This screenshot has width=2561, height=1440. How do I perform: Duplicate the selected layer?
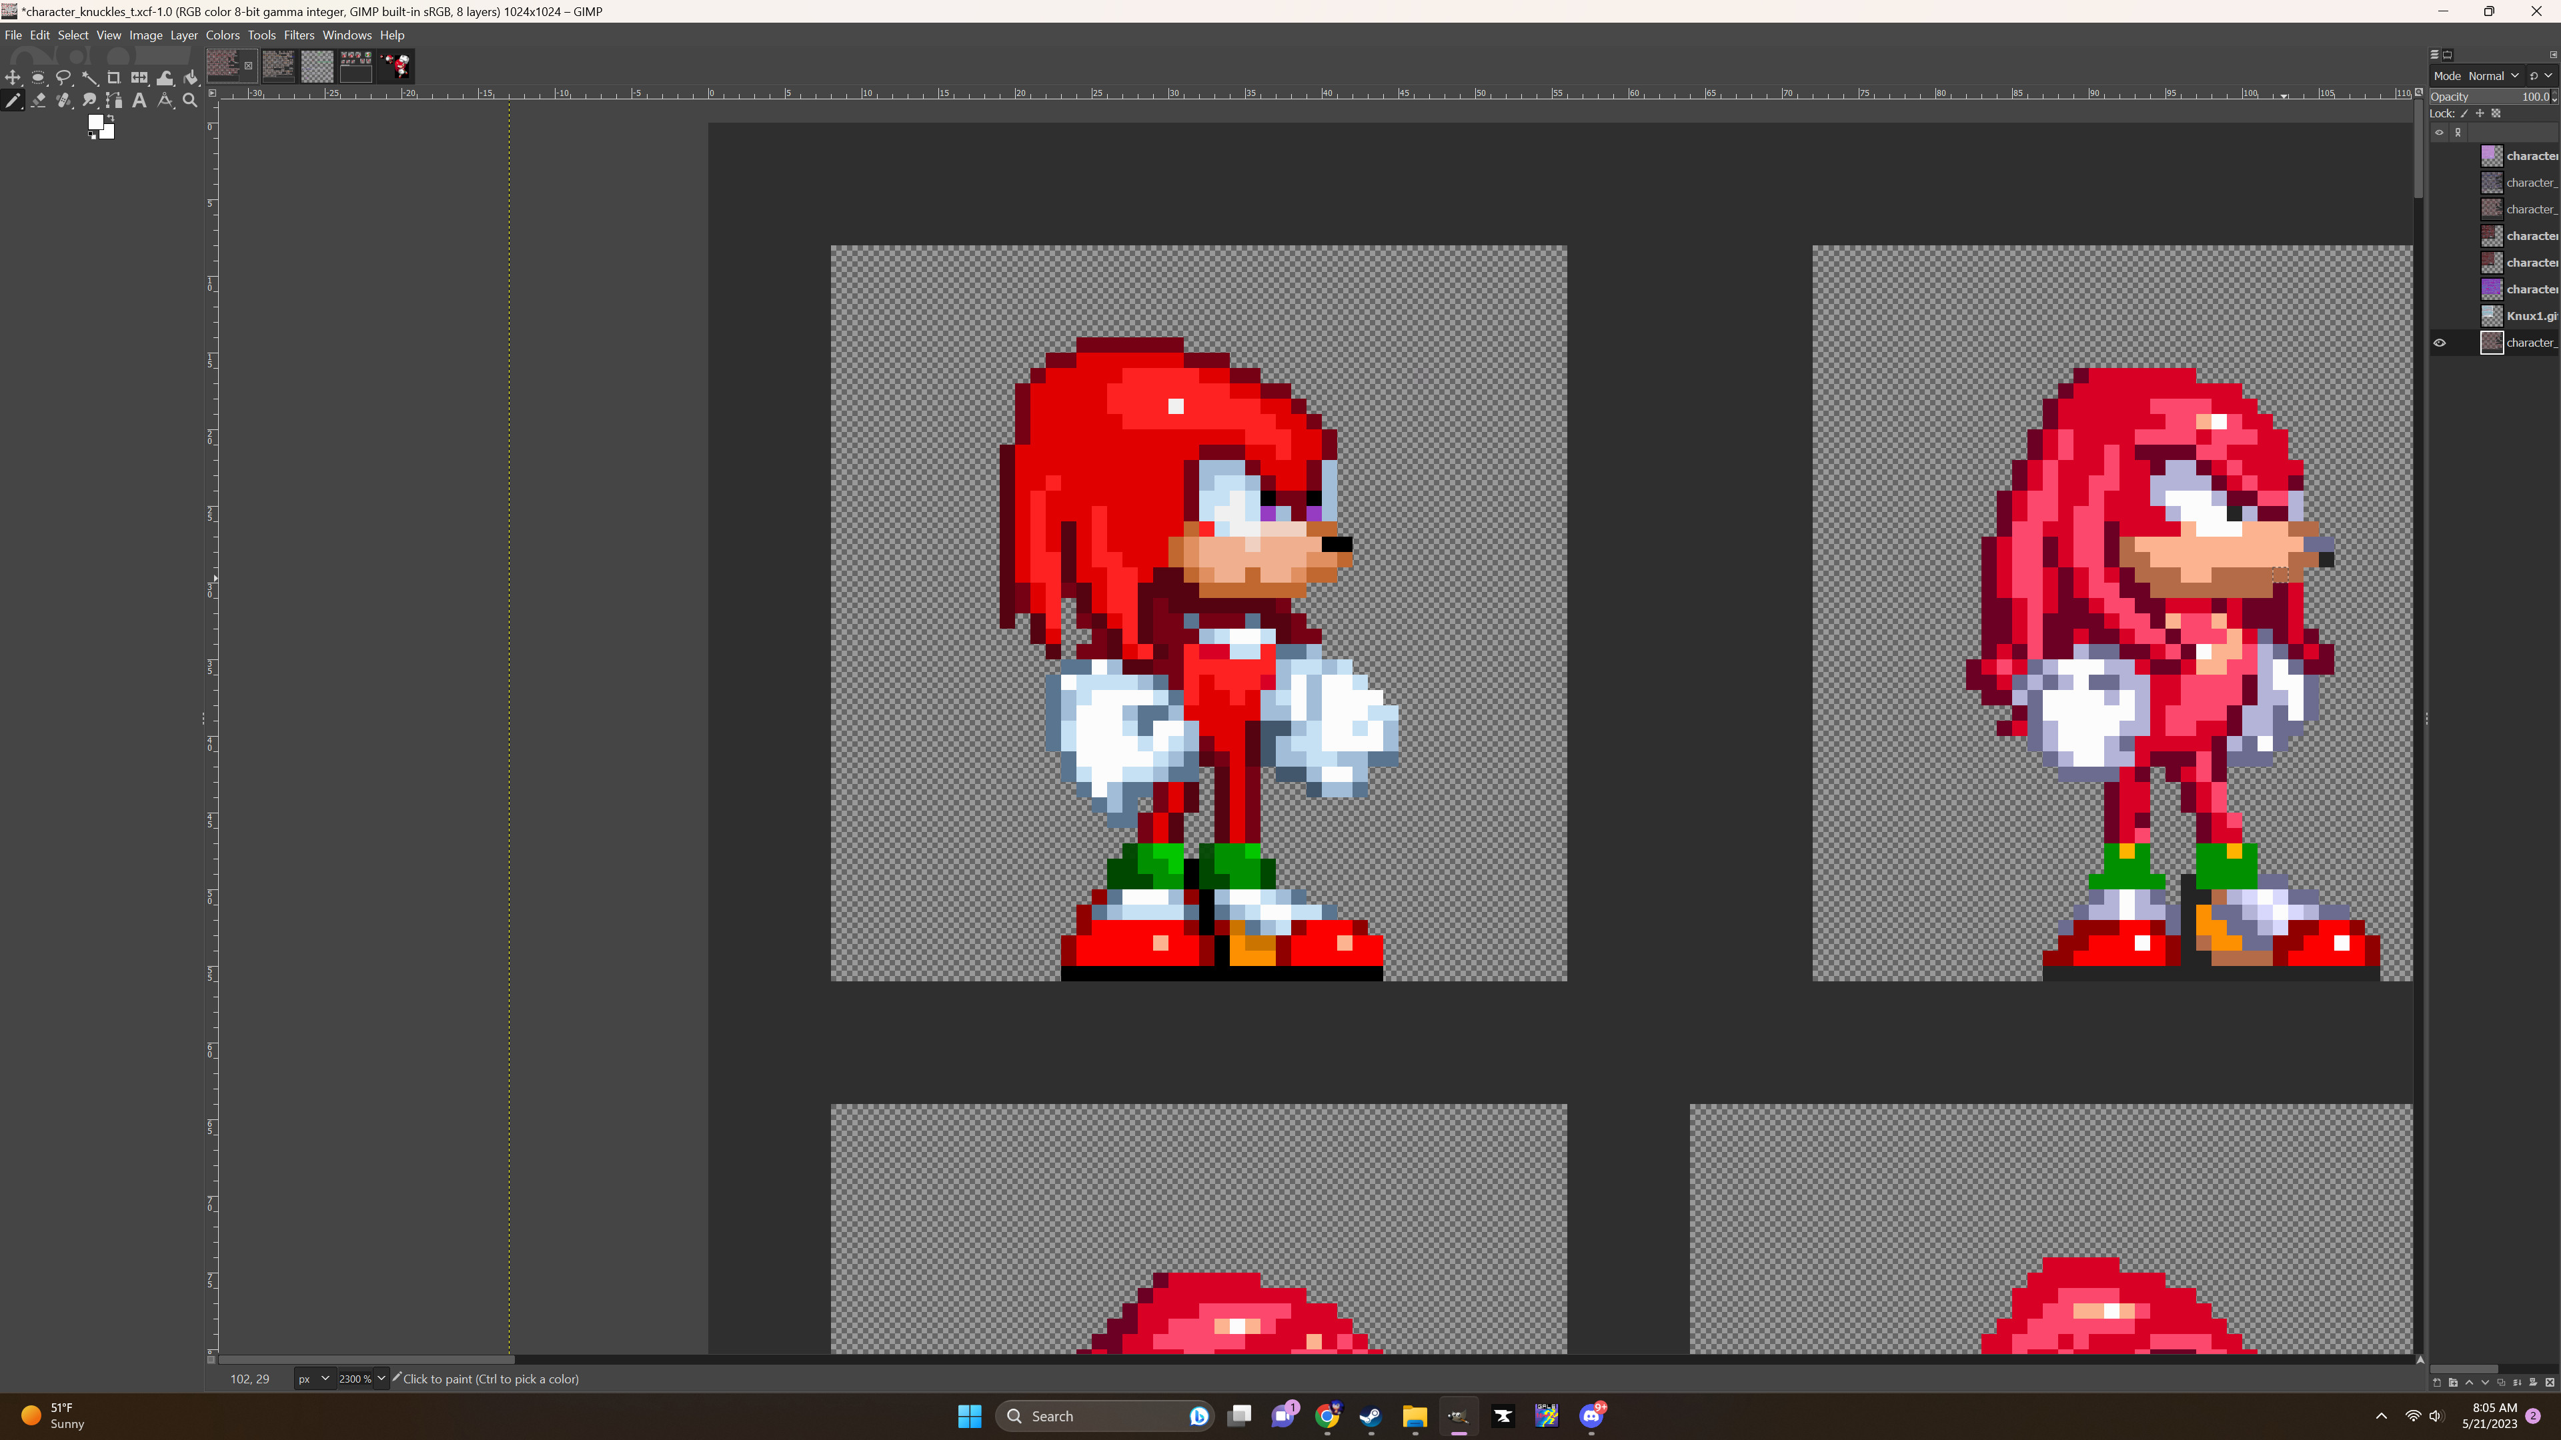2502,1383
